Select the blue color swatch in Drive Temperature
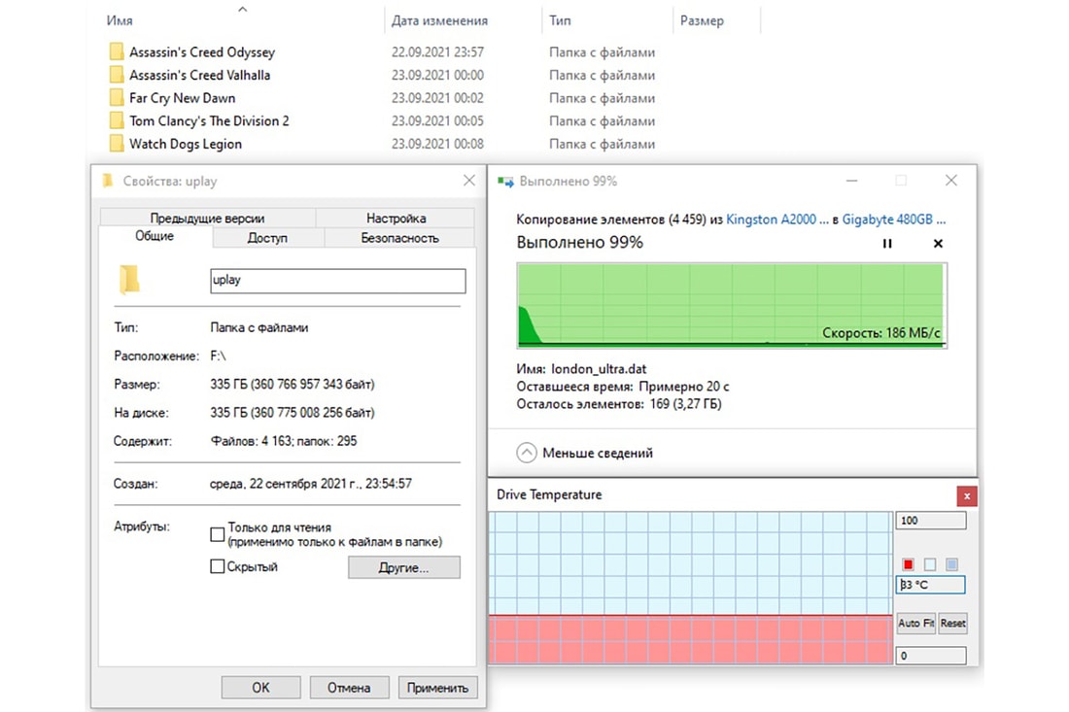Viewport: 1069px width, 712px height. 951,564
